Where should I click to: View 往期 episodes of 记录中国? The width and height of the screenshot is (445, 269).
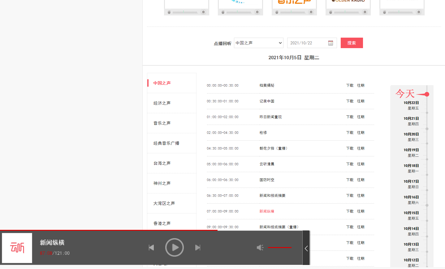pos(361,101)
